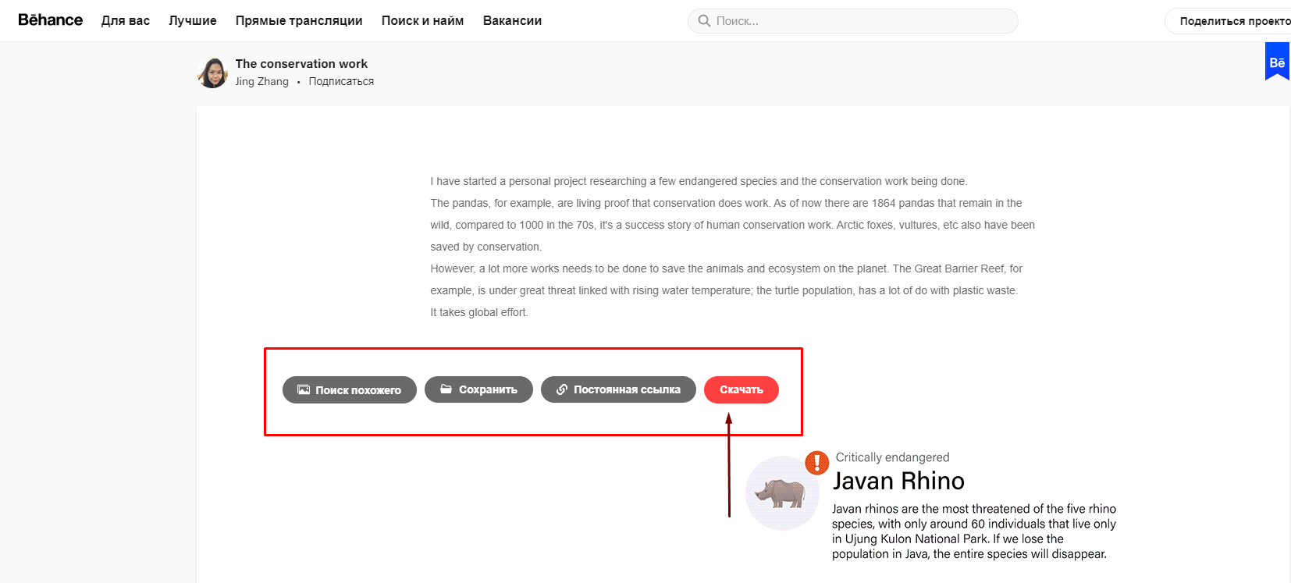1291x583 pixels.
Task: Click the Javan rhino illustration
Action: point(781,493)
